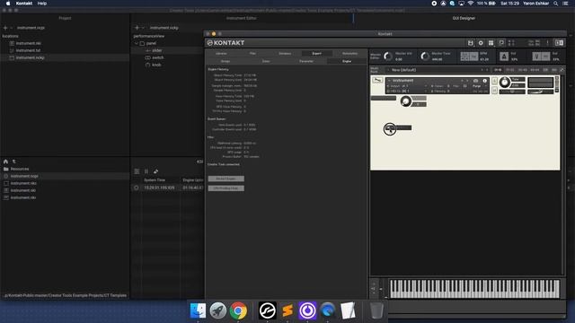
Task: Open the Project panel options dropdown next to plus
Action: (12, 28)
